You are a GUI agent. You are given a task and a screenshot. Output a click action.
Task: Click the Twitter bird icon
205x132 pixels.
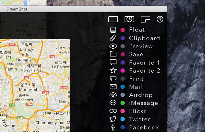point(113,119)
